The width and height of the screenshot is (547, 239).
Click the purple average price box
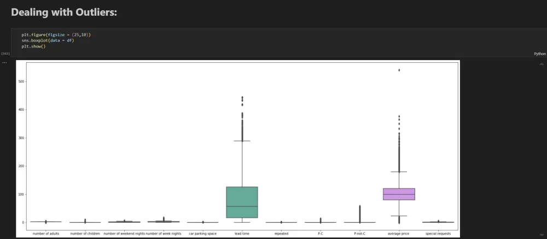pyautogui.click(x=399, y=194)
